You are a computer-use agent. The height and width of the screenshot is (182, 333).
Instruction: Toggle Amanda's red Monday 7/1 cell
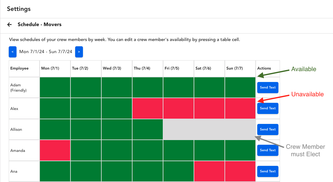coord(55,150)
